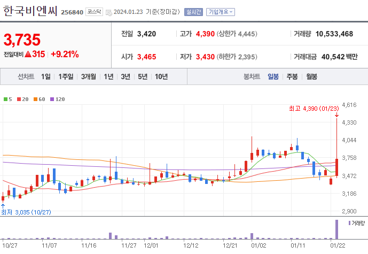Click the orange 60-day moving average swatch
Image resolution: width=368 pixels, height=254 pixels.
(x=35, y=99)
